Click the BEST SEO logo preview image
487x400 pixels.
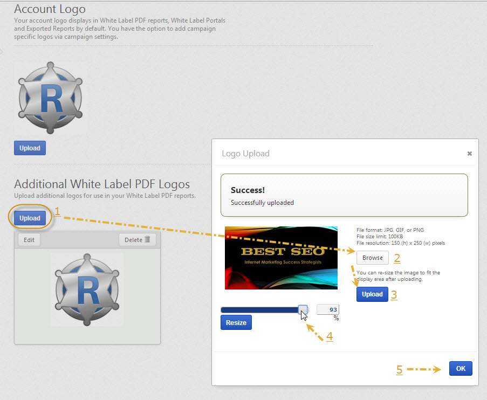pos(281,258)
